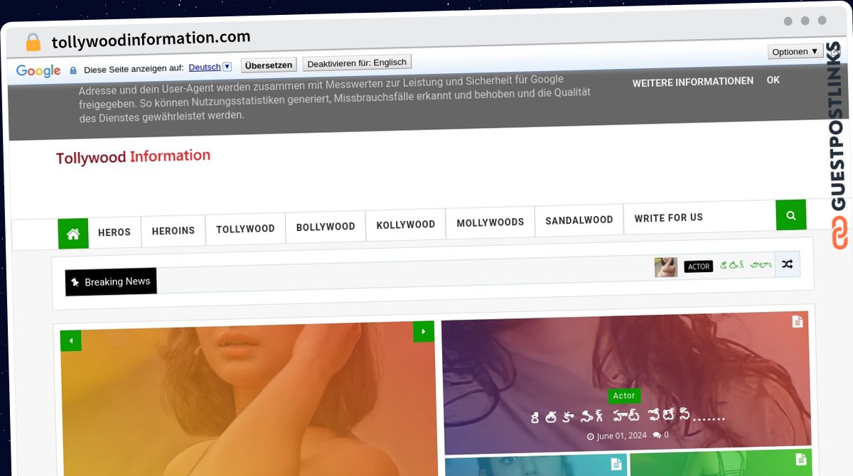Advance the slider with the right arrow

pyautogui.click(x=424, y=332)
